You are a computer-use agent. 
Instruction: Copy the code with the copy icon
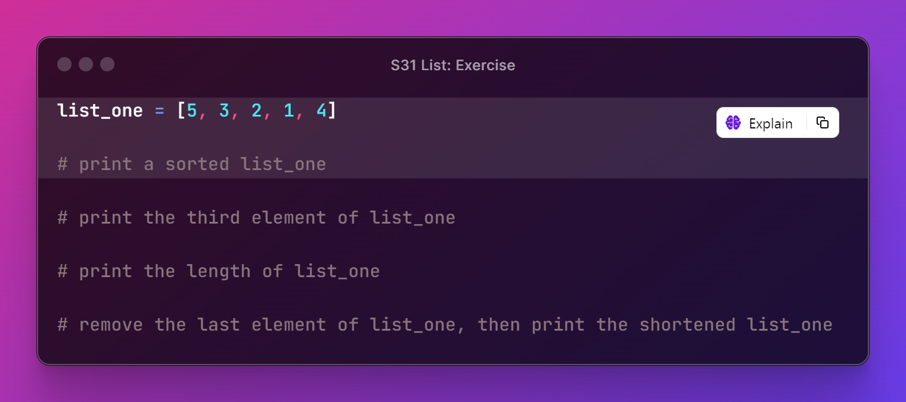tap(823, 123)
